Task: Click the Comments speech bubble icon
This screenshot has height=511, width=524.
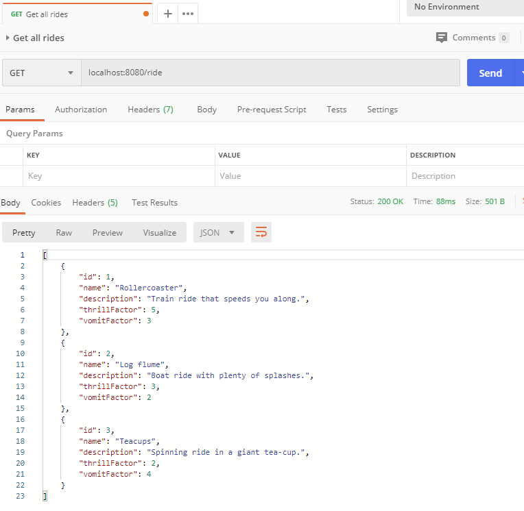Action: (x=442, y=38)
